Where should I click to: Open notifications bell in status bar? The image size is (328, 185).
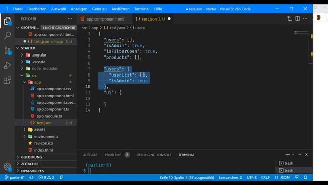pyautogui.click(x=305, y=177)
